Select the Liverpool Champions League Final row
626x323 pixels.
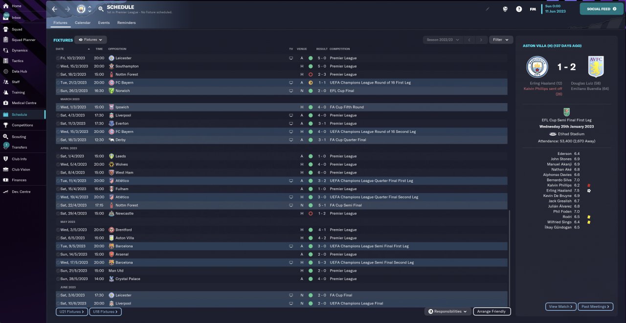[x=281, y=303]
